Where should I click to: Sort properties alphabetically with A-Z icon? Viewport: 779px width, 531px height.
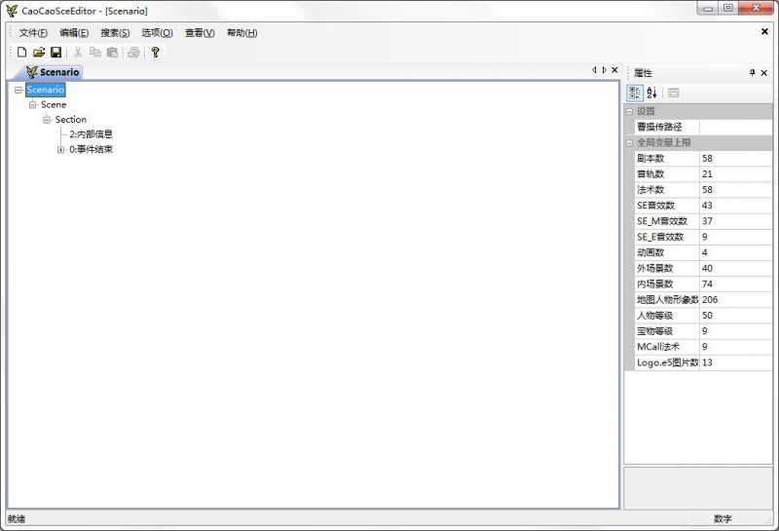(652, 93)
